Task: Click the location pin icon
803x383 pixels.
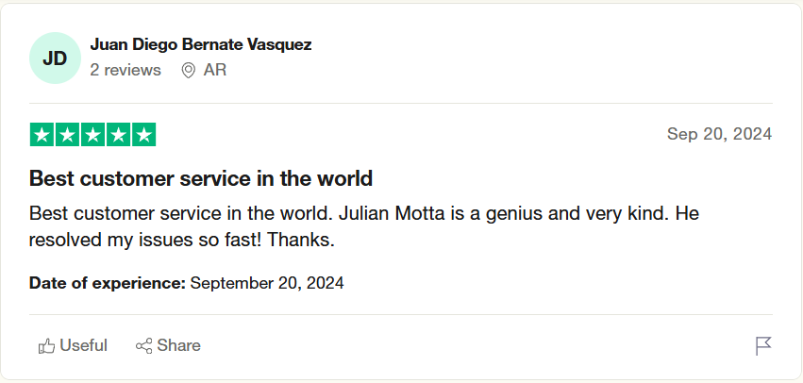Action: click(x=188, y=71)
